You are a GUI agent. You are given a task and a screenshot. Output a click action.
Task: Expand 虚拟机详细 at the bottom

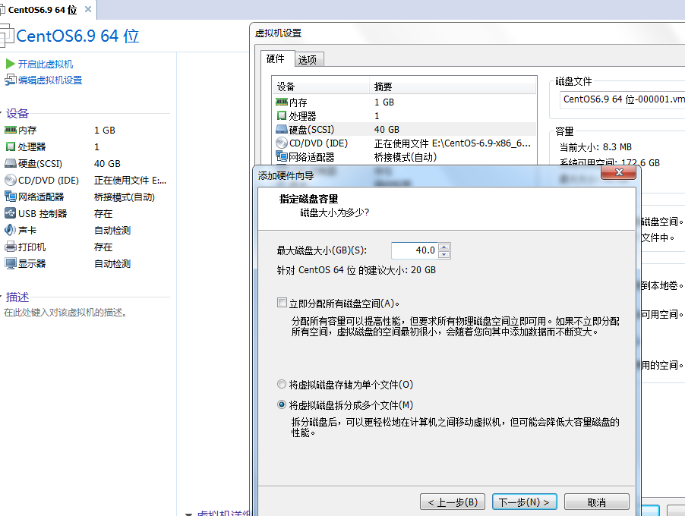click(187, 513)
